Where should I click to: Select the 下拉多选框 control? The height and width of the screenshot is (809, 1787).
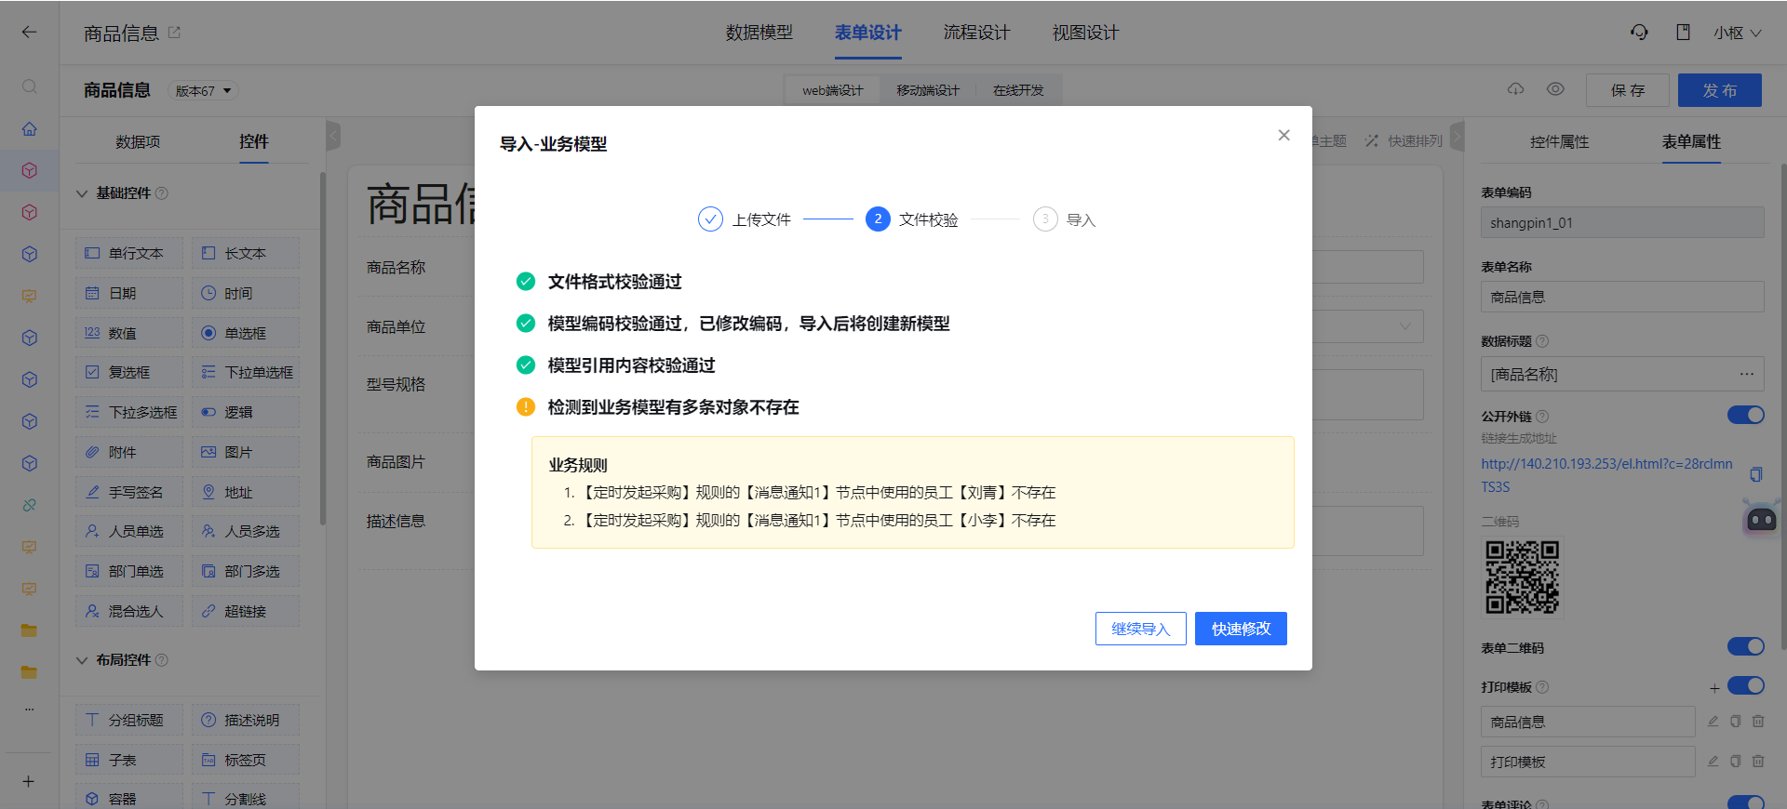(x=129, y=412)
